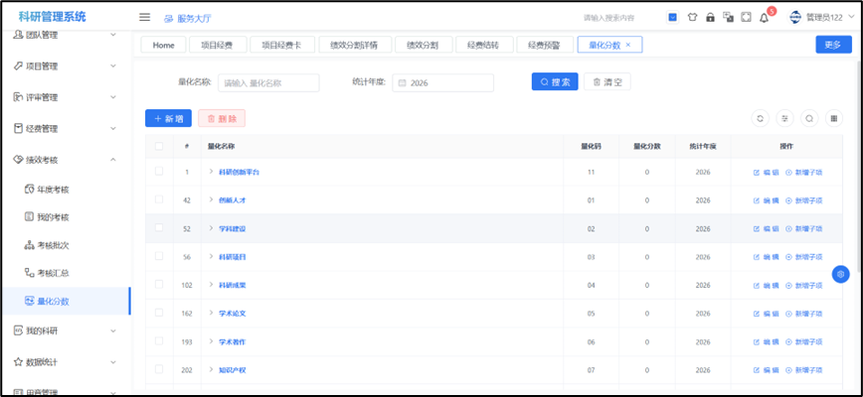Collapse the sidebar with the hamburger icon
The image size is (863, 397).
pyautogui.click(x=144, y=18)
